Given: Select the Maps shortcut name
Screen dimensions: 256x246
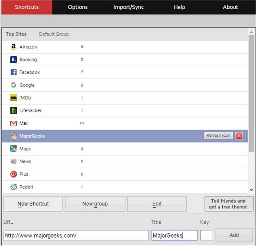Looking at the screenshot, I should [x=25, y=149].
